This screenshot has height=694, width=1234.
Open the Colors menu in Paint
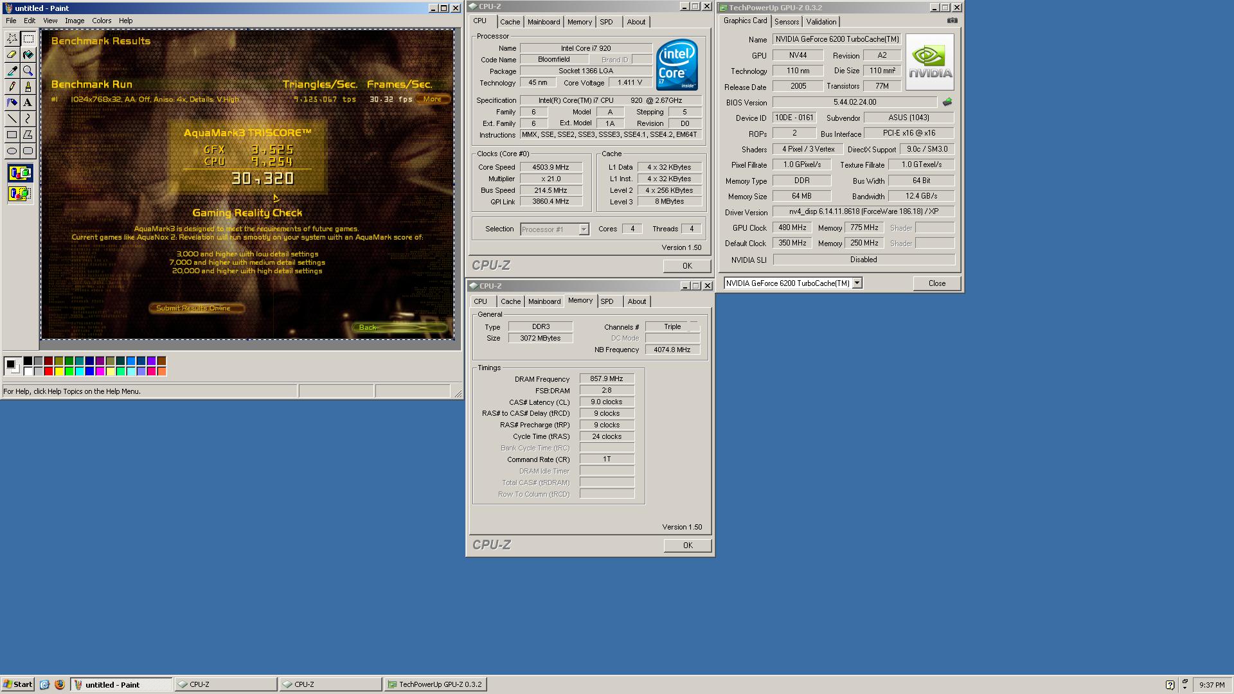(x=102, y=21)
